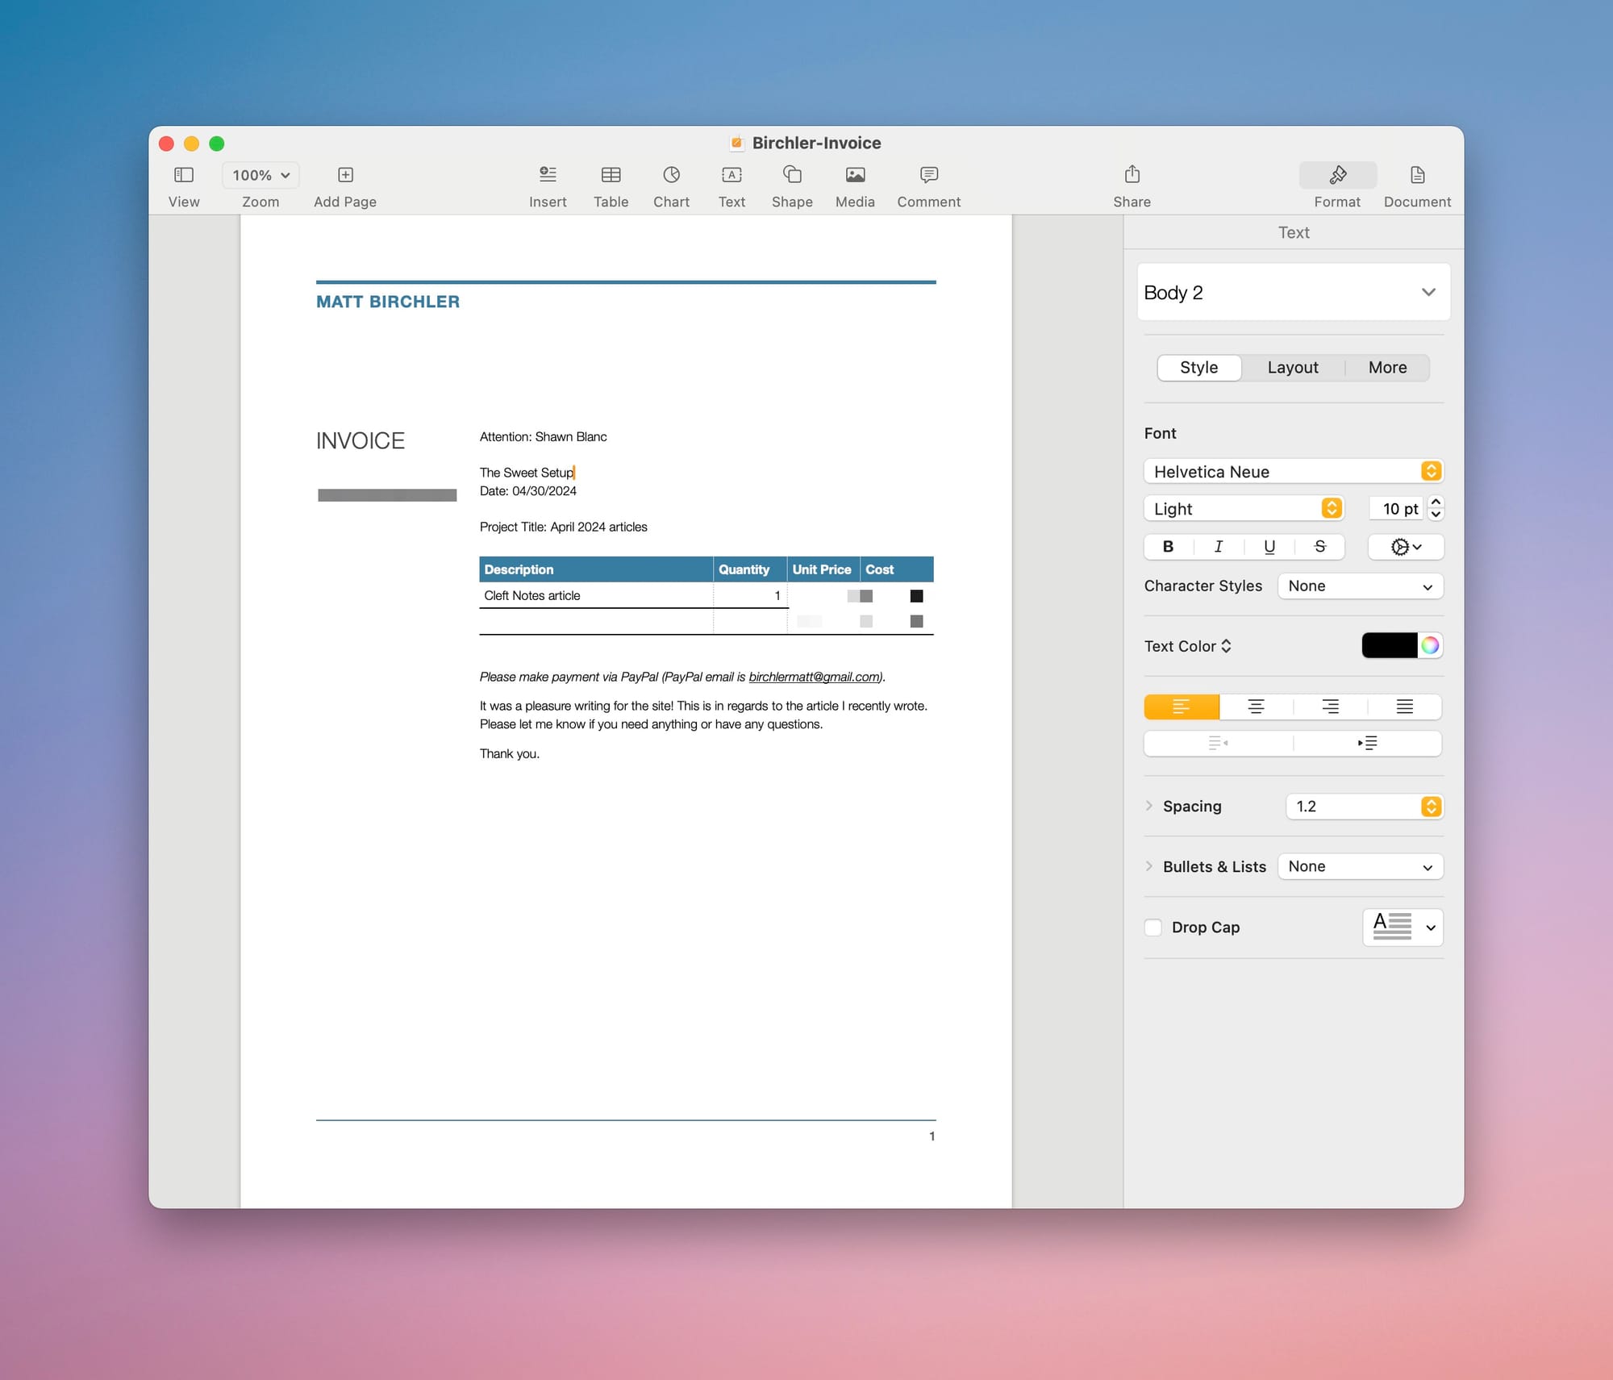Expand the Spacing section

tap(1149, 806)
